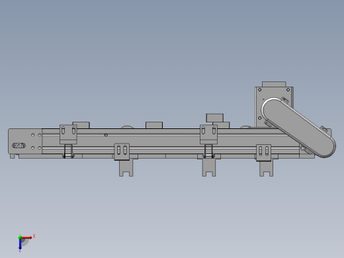Select the leftmost support leg under the conveyor
The height and width of the screenshot is (258, 344).
coord(126,167)
